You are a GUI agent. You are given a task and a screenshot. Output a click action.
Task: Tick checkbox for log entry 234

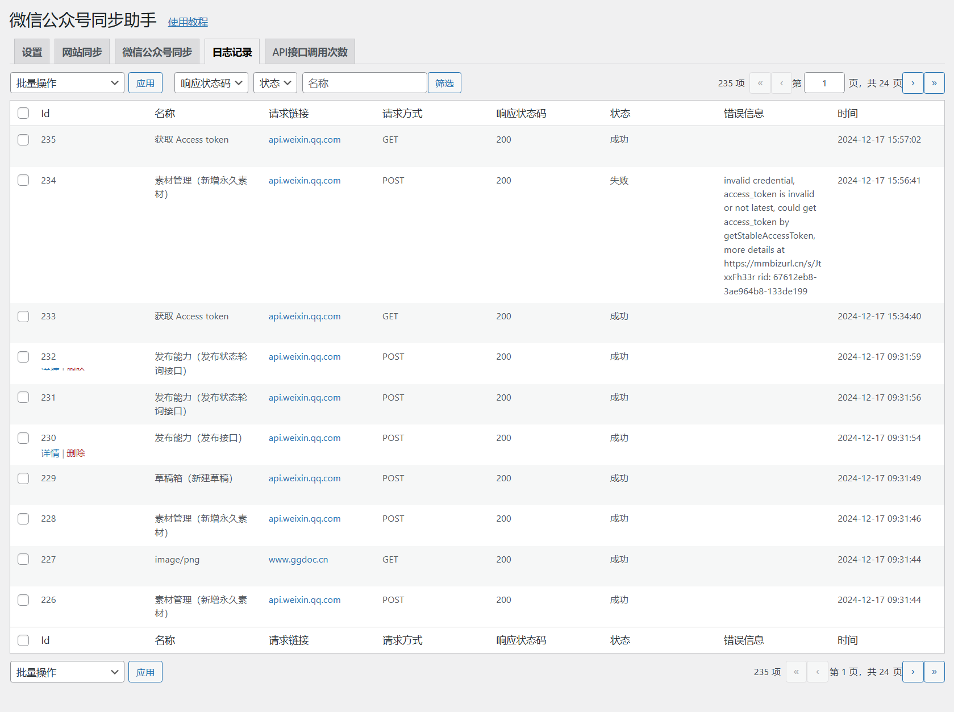click(23, 180)
